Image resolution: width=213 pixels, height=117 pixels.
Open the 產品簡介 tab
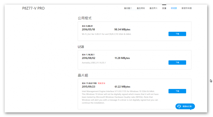tap(128, 8)
